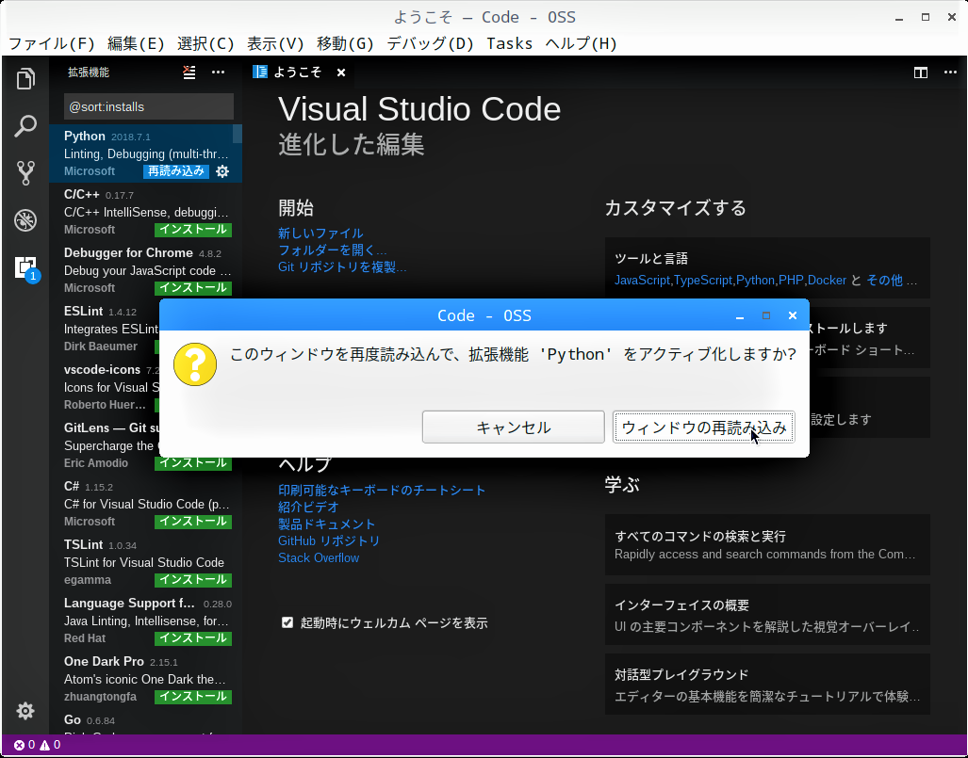Click Docker language link
This screenshot has width=968, height=758.
[x=827, y=281]
